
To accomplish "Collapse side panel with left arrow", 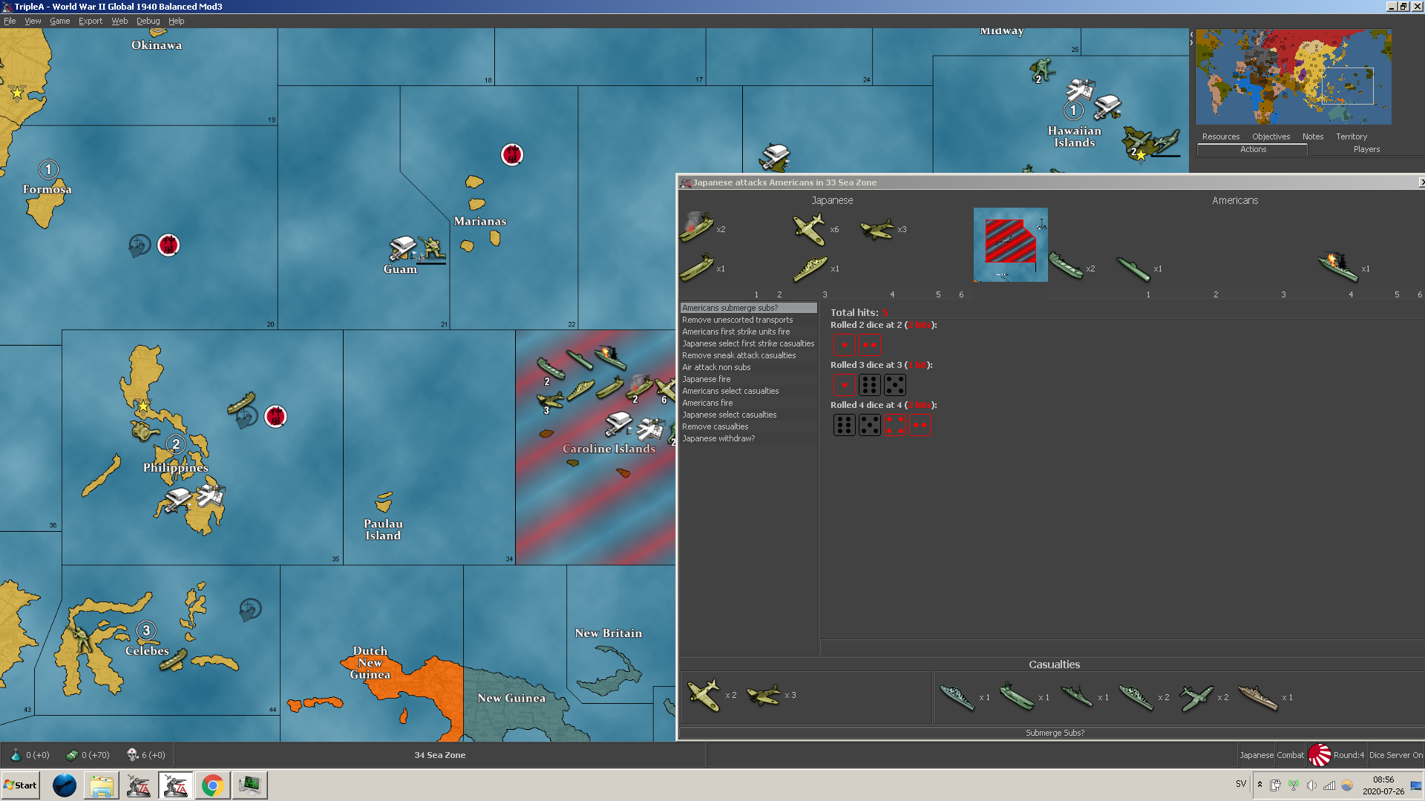I will [1191, 35].
